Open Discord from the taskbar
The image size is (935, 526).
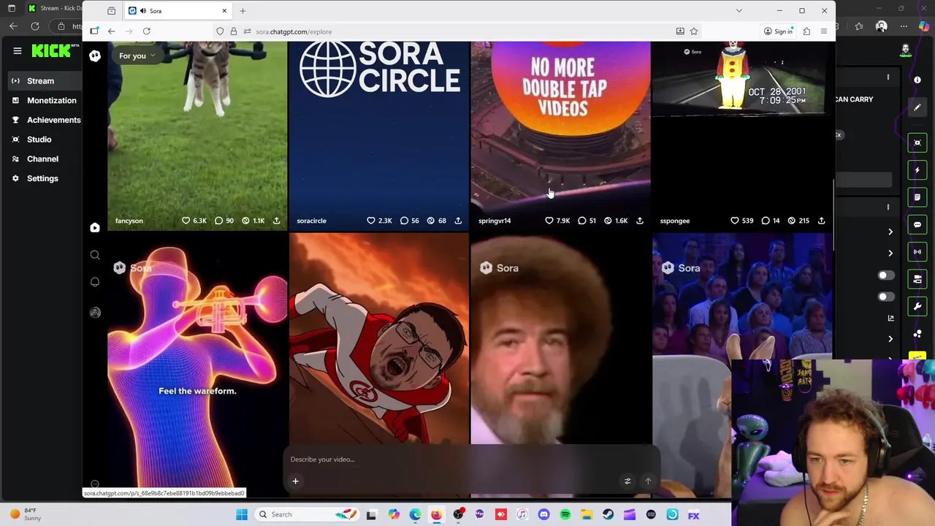[x=543, y=514]
